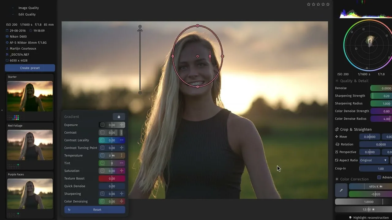Screen dimensions: 392x220
Task: Click the C key icon on Contrast row
Action: [x=103, y=133]
